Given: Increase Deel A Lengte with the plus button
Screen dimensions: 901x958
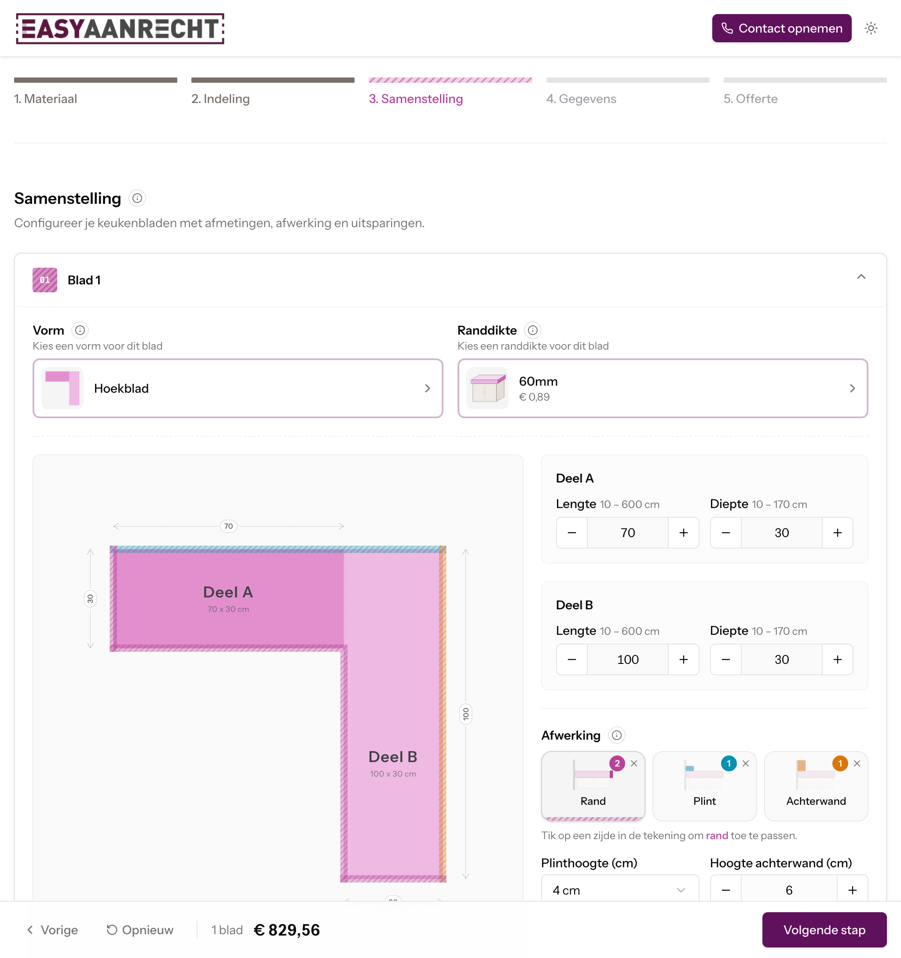Looking at the screenshot, I should [x=684, y=532].
